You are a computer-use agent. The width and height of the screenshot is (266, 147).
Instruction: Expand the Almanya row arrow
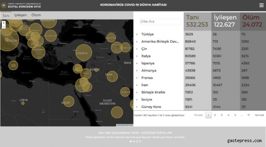[x=137, y=71]
